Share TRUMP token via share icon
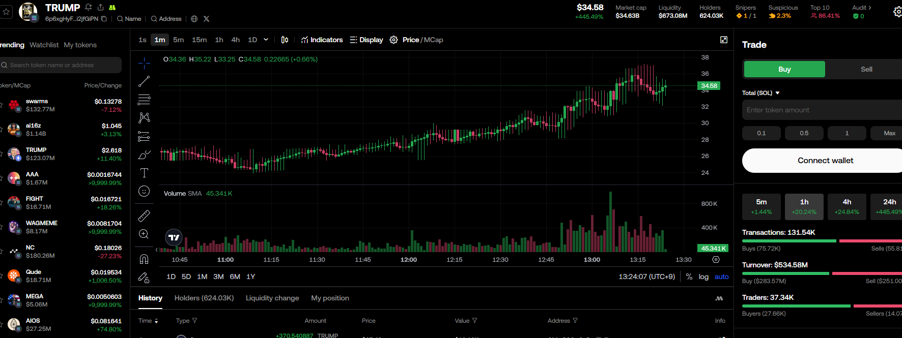 coord(100,7)
